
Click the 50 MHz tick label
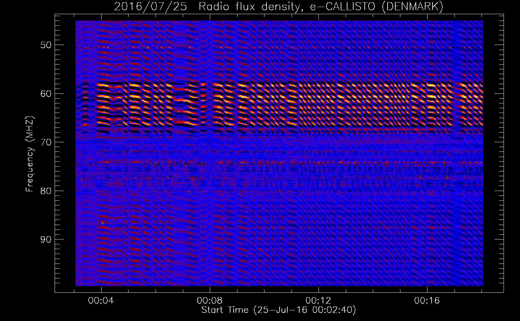(x=46, y=45)
